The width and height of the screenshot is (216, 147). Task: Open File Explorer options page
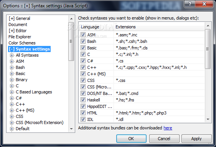click(x=20, y=37)
